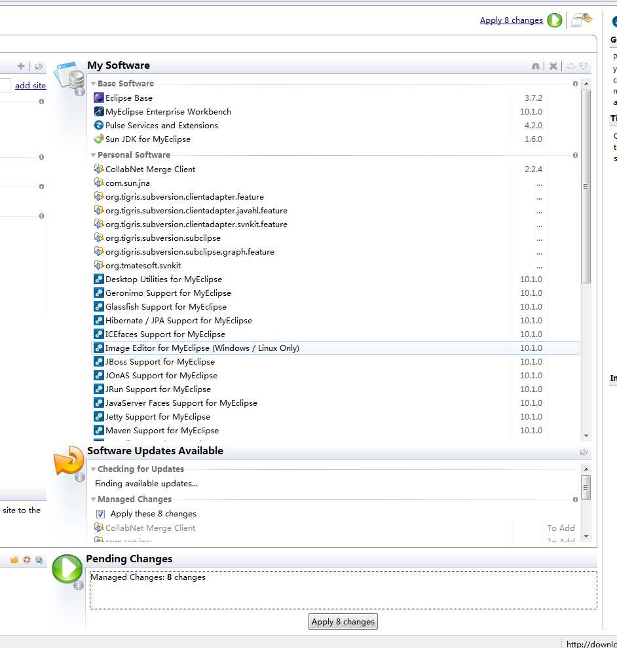This screenshot has height=648, width=617.
Task: Click the Pending Changes text box
Action: 343,590
